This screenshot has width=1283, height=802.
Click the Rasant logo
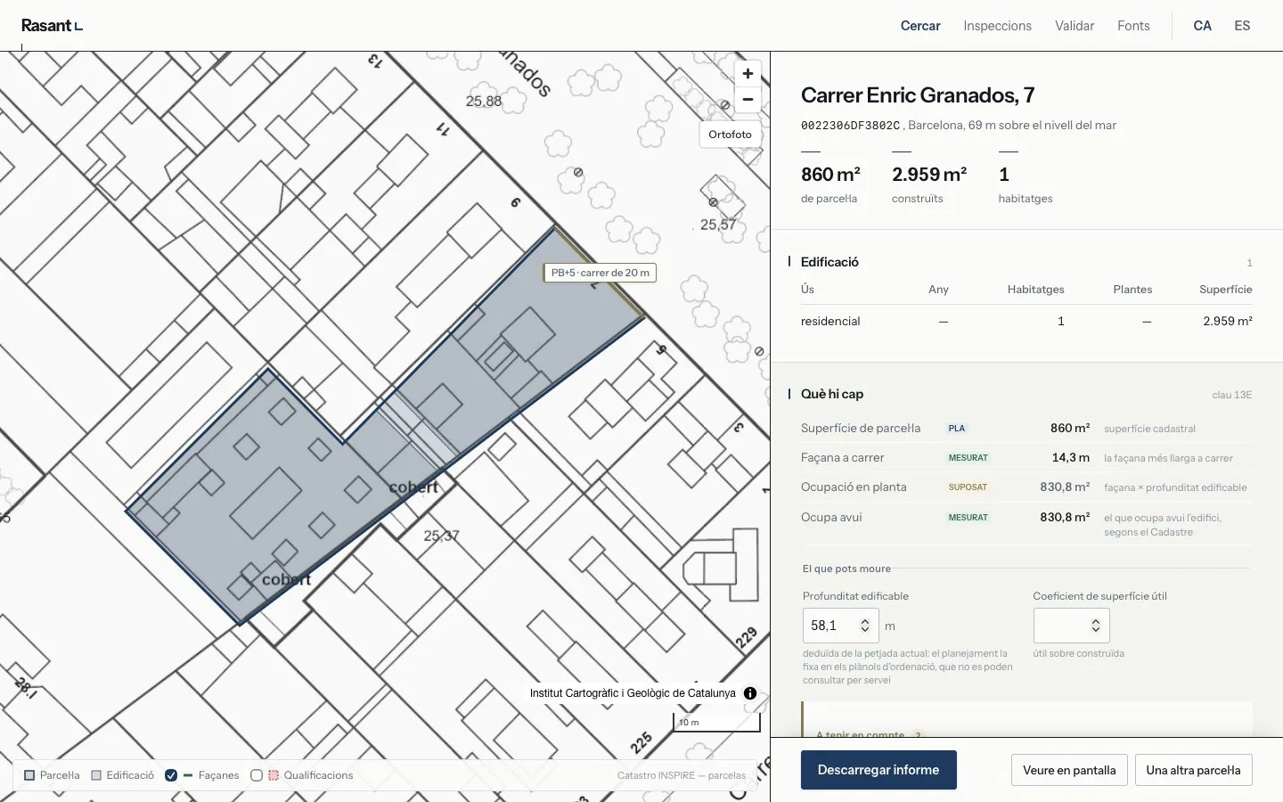pos(52,26)
